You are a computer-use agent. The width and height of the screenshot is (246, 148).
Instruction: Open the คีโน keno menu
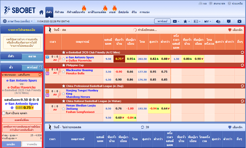point(134,12)
